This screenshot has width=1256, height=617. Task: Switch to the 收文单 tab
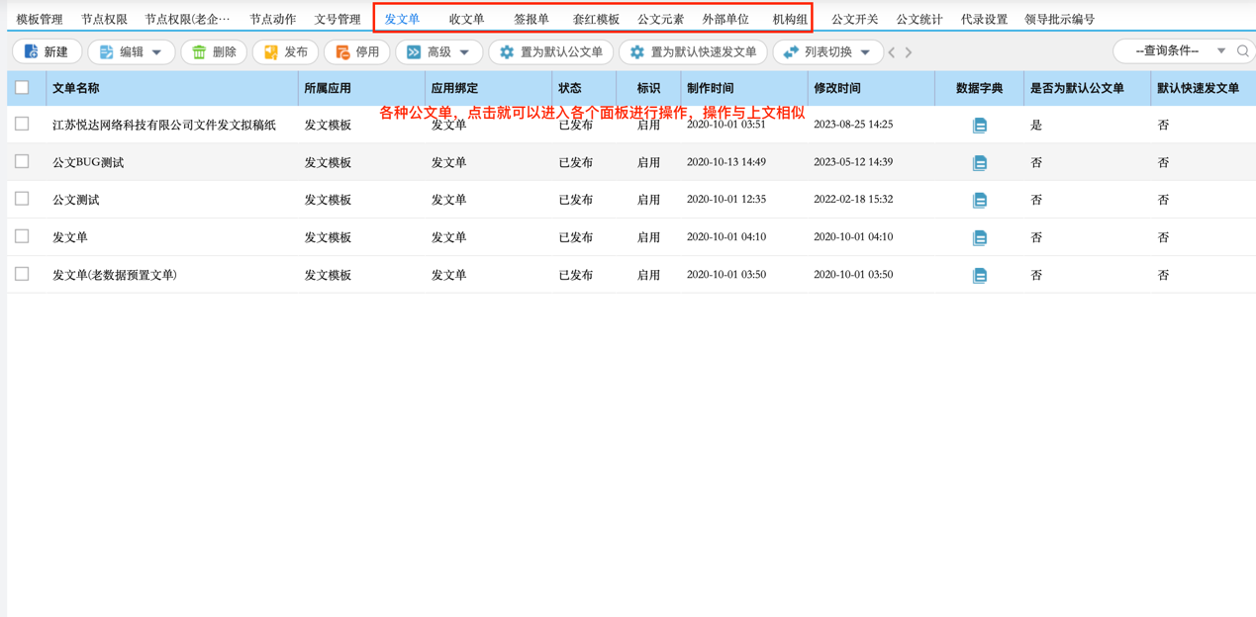pyautogui.click(x=465, y=18)
